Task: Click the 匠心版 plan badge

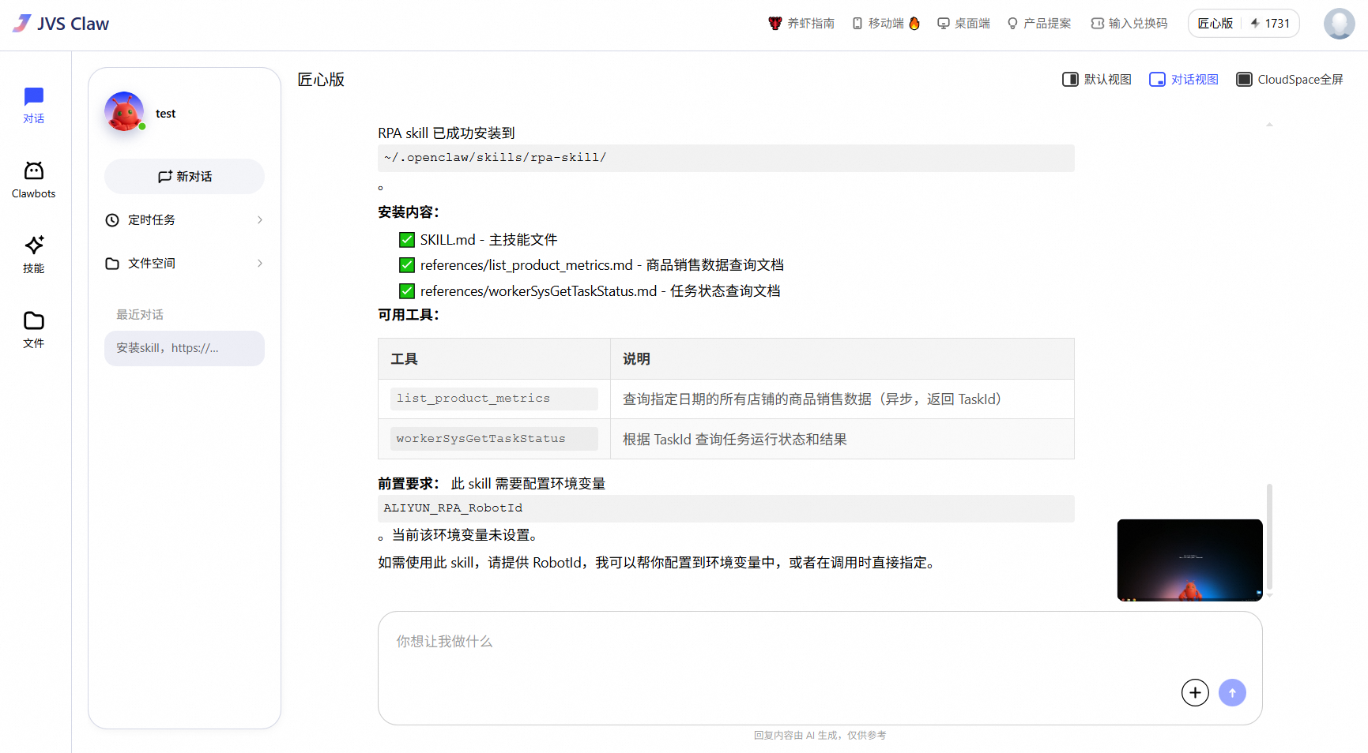Action: point(1215,24)
